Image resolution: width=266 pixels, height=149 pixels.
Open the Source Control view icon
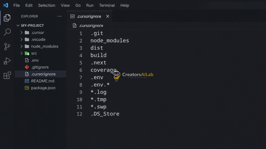click(7, 47)
